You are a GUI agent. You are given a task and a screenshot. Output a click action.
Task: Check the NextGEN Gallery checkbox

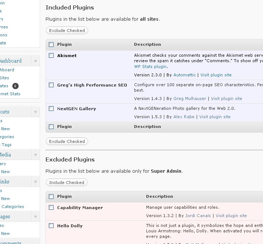click(51, 108)
